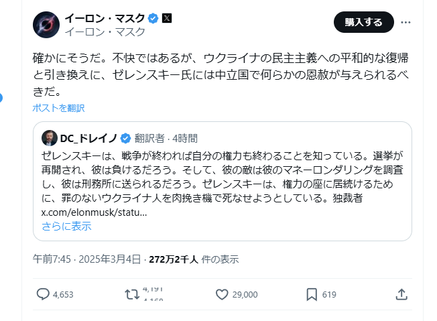
Task: Expand quoted post with さらに表示
Action: click(x=66, y=226)
